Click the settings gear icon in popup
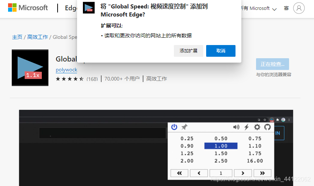 coord(257,127)
